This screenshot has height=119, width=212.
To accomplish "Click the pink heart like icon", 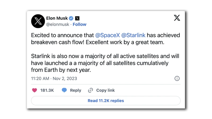I will [x=34, y=90].
